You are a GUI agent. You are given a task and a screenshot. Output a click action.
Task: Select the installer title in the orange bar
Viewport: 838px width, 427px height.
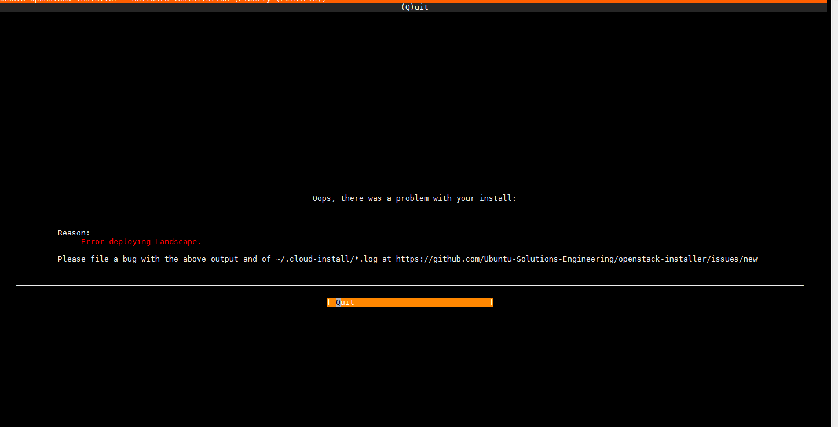coord(163,1)
